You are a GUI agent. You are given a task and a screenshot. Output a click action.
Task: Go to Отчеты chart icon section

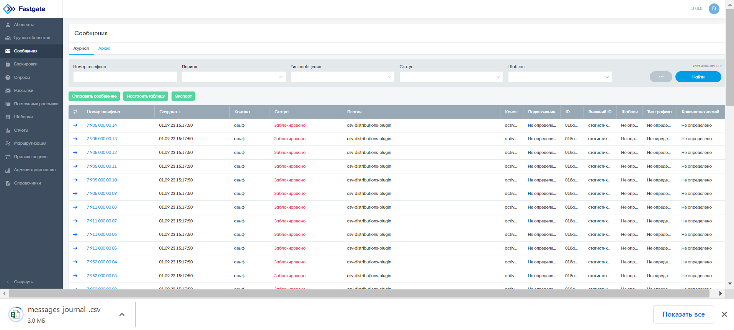[8, 130]
